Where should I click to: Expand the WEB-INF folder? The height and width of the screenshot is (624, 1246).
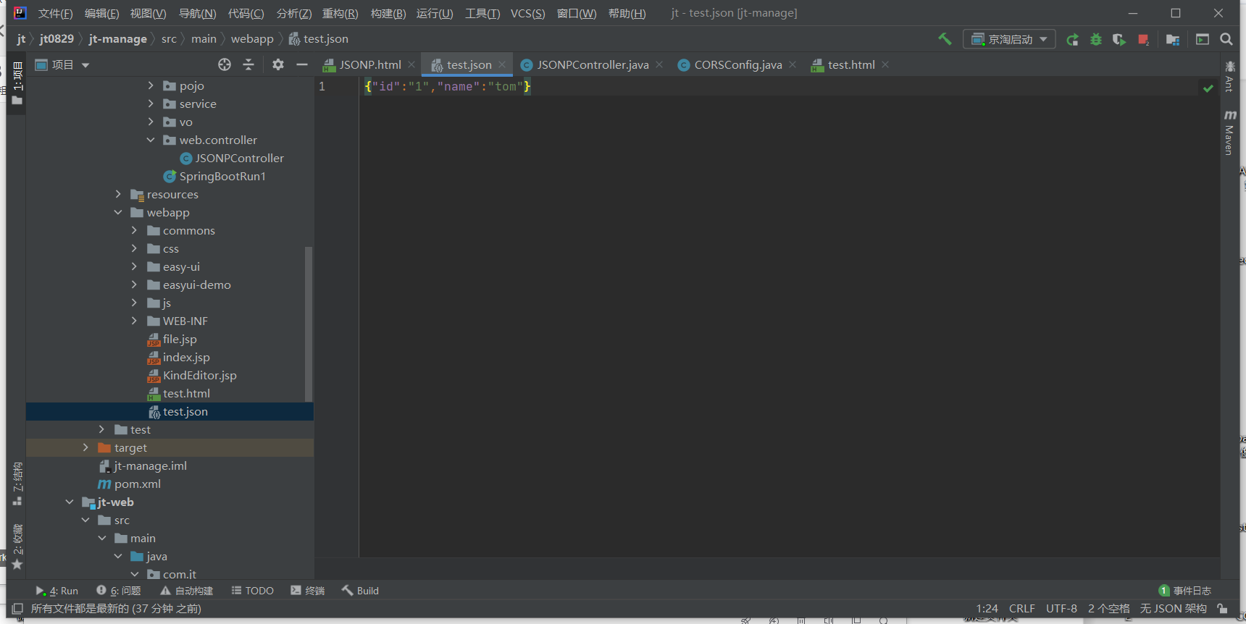[134, 321]
